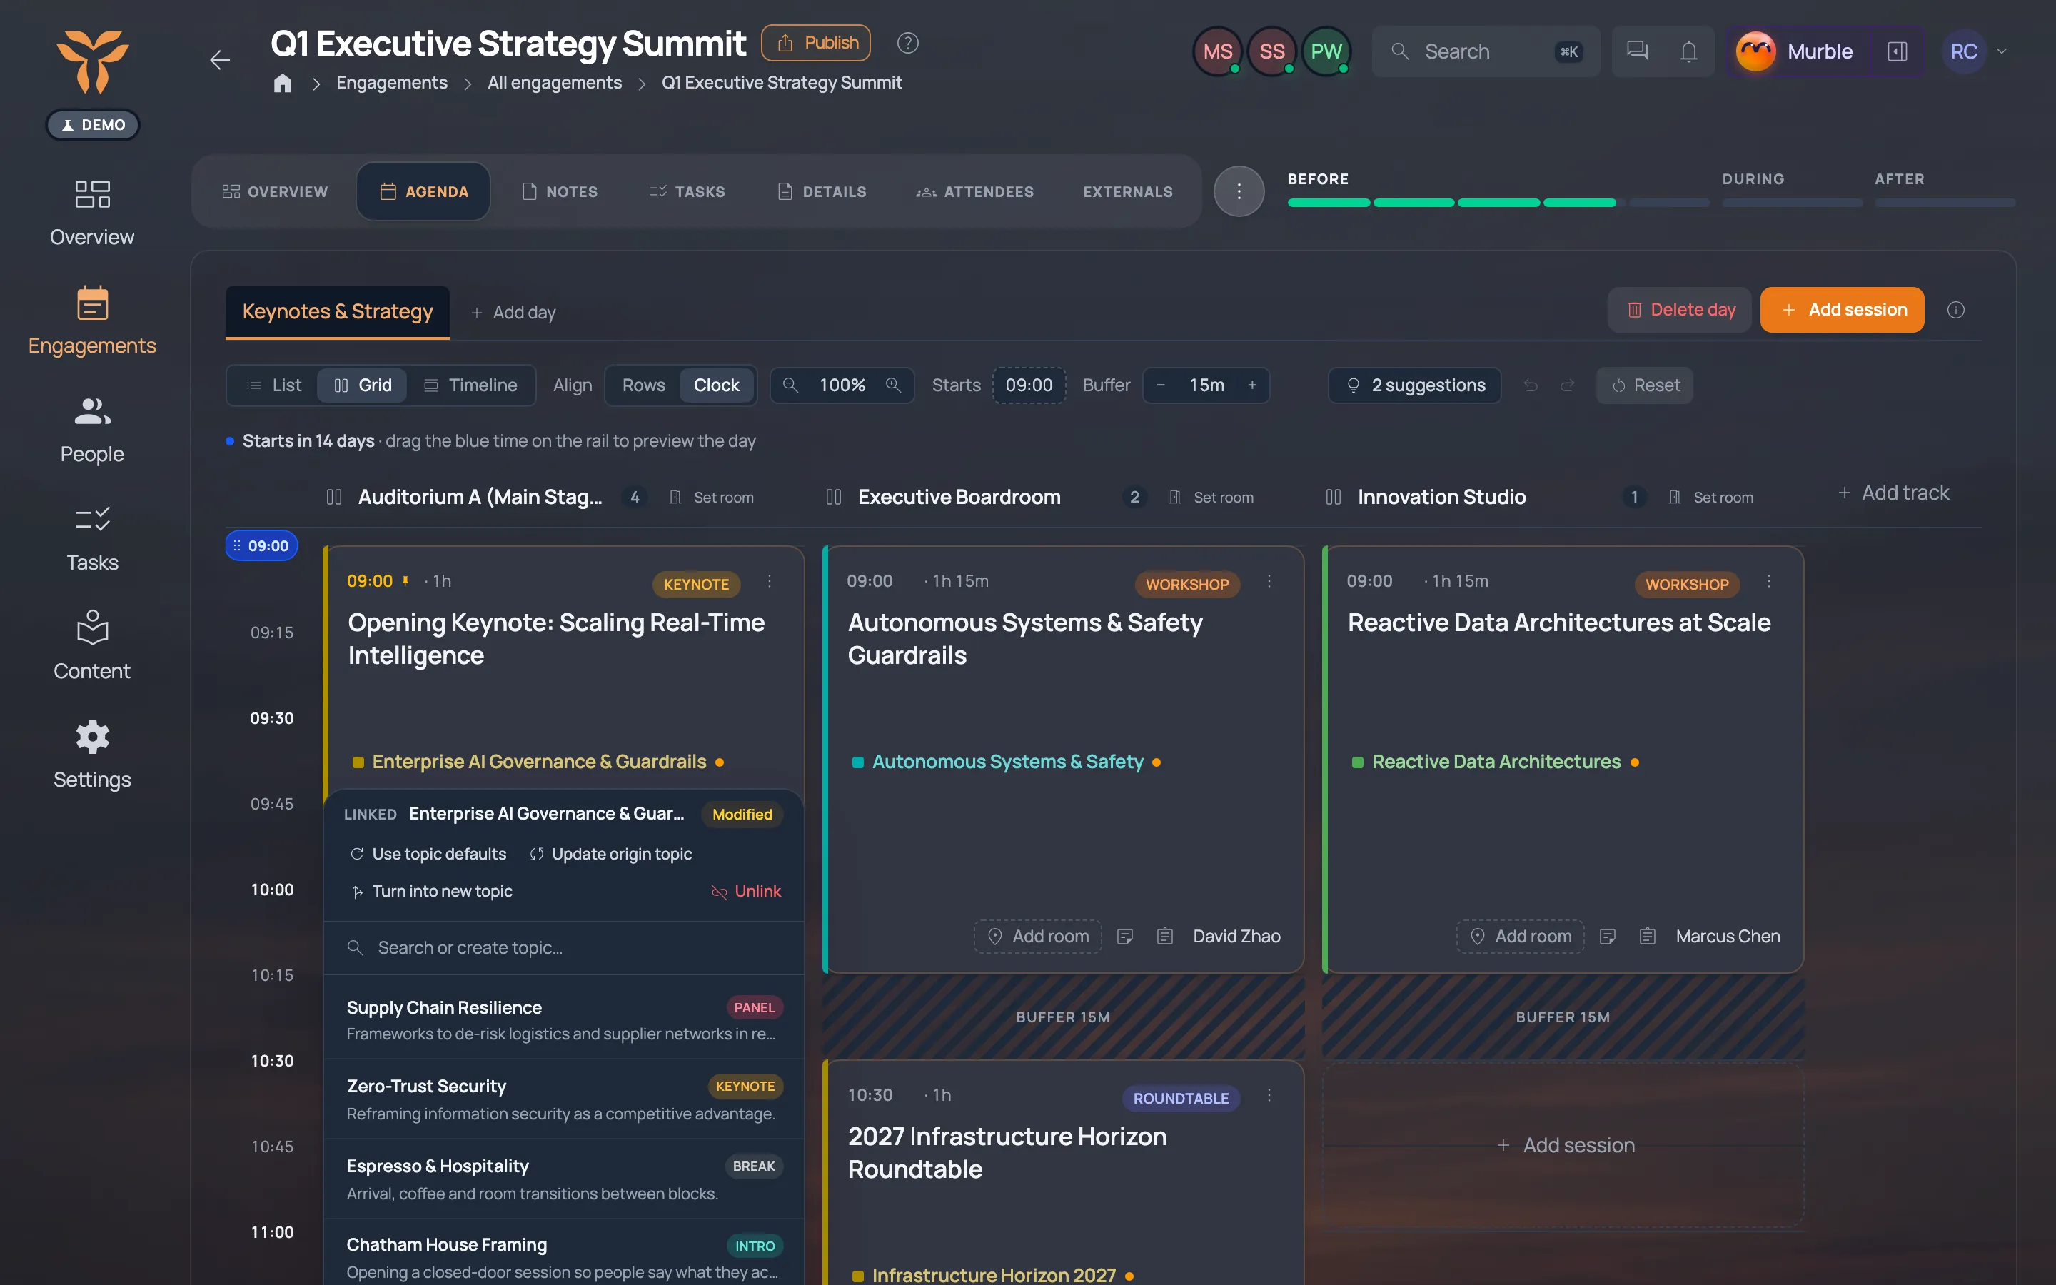Screen dimensions: 2056x1285
Task: Go back with the left arrow icon
Action: tap(220, 59)
